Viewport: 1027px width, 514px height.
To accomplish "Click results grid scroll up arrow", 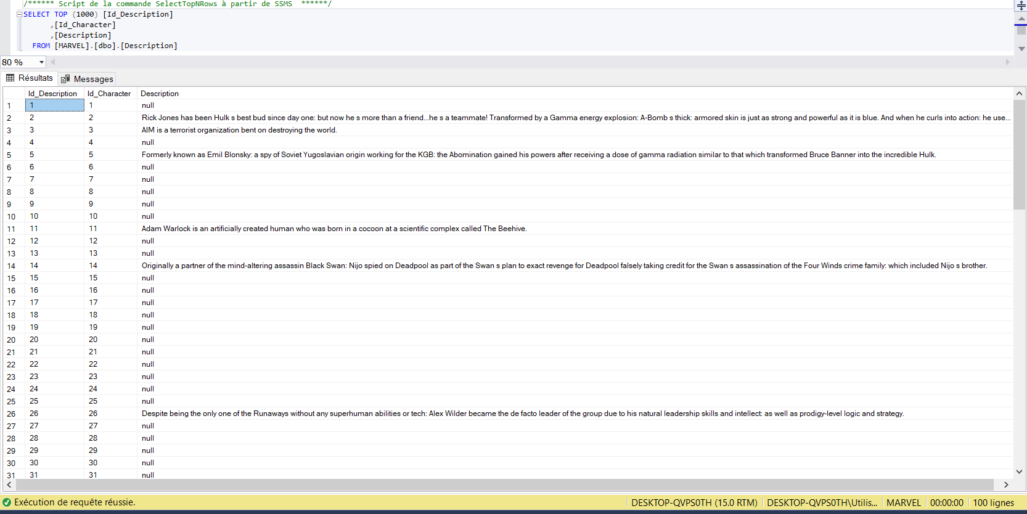I will coord(1019,94).
